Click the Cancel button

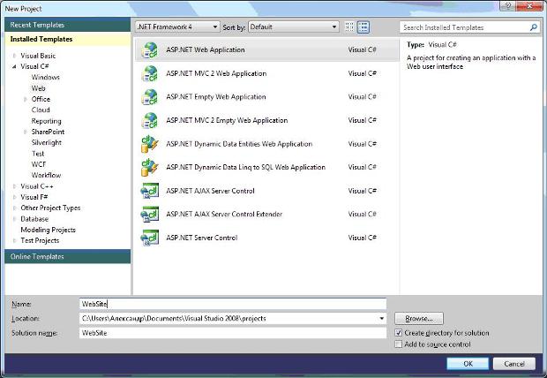pos(514,364)
